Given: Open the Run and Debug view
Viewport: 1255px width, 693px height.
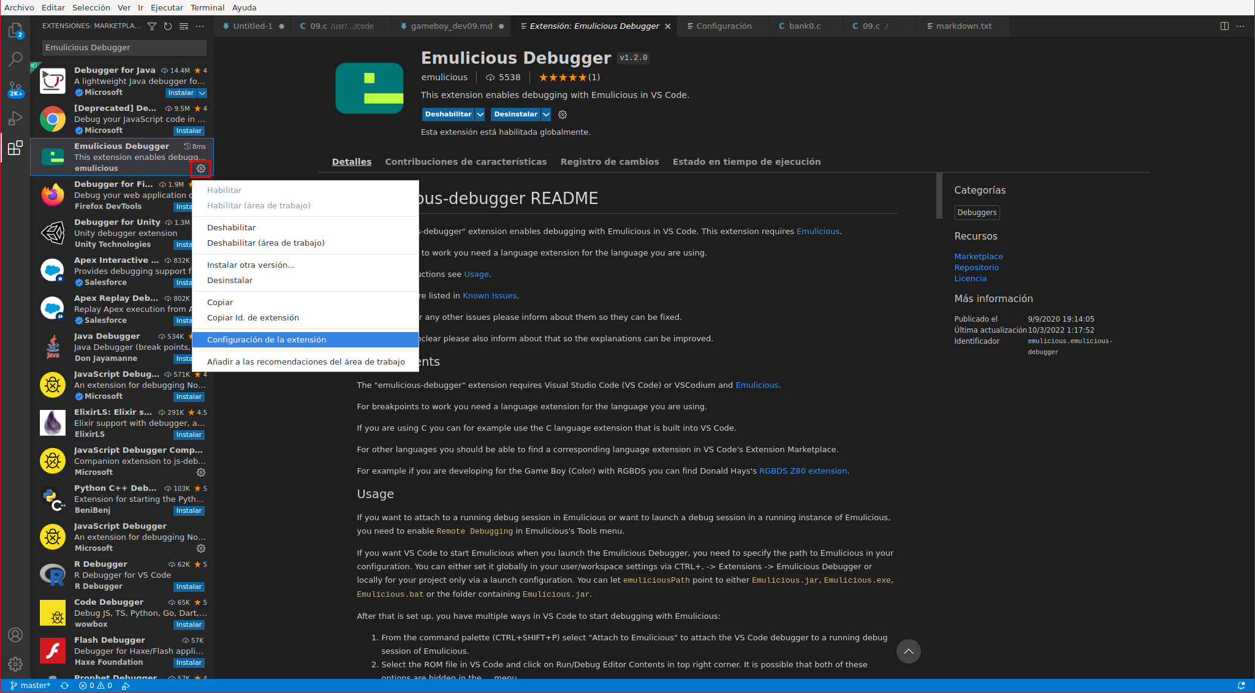Looking at the screenshot, I should [x=15, y=118].
